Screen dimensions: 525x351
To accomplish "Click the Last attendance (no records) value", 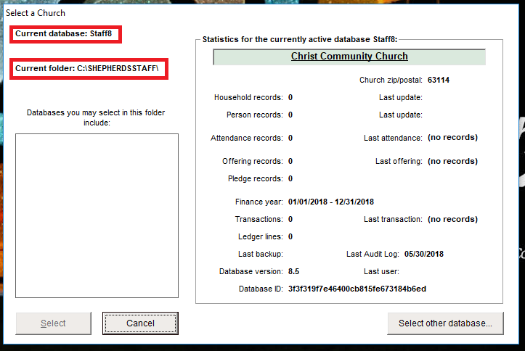I will 452,138.
